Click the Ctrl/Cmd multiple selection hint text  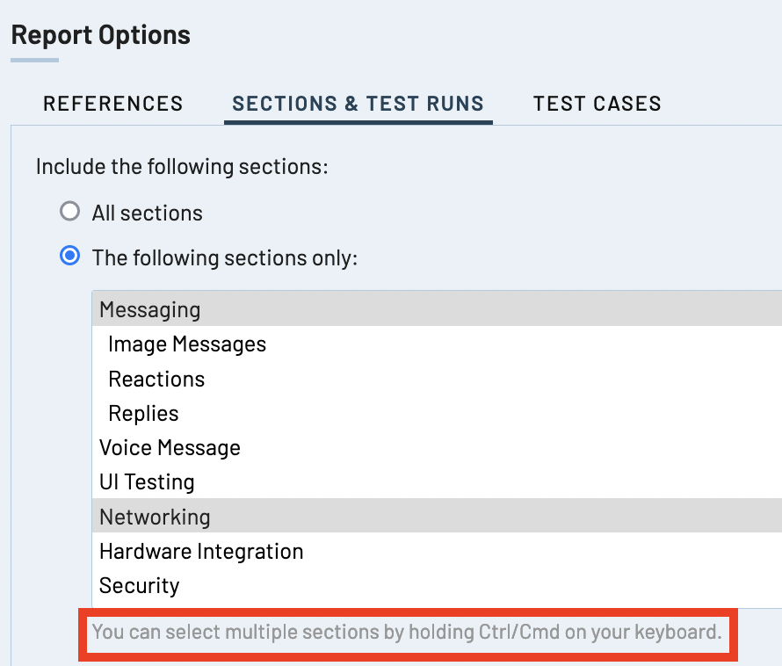click(406, 631)
